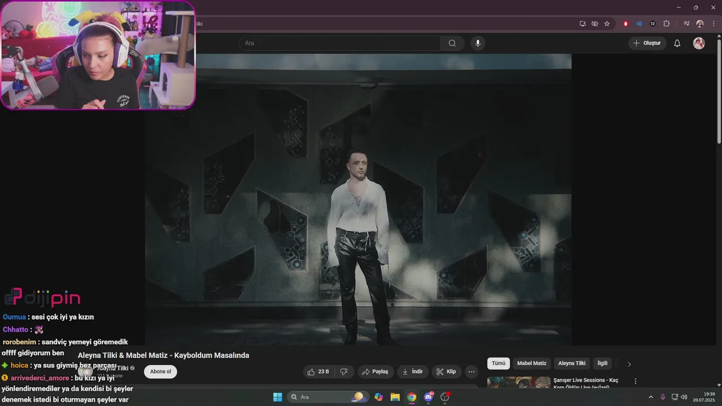Select the İlgili filter chip
This screenshot has width=722, height=406.
click(x=602, y=364)
